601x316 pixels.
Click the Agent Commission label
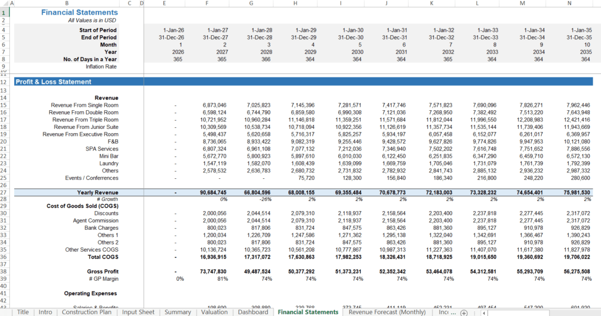[96, 220]
